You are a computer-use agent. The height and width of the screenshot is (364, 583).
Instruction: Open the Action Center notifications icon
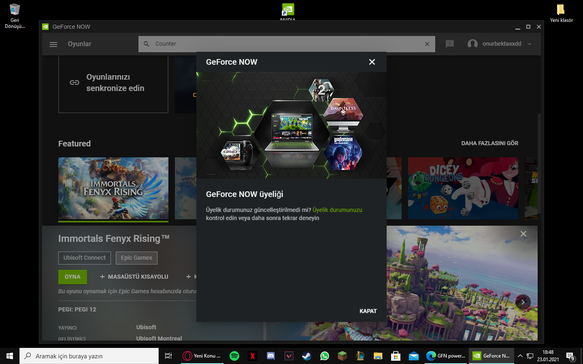pyautogui.click(x=570, y=356)
